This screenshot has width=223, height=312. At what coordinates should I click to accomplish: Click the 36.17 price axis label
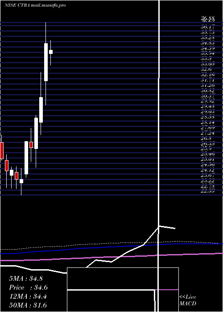coord(208,26)
